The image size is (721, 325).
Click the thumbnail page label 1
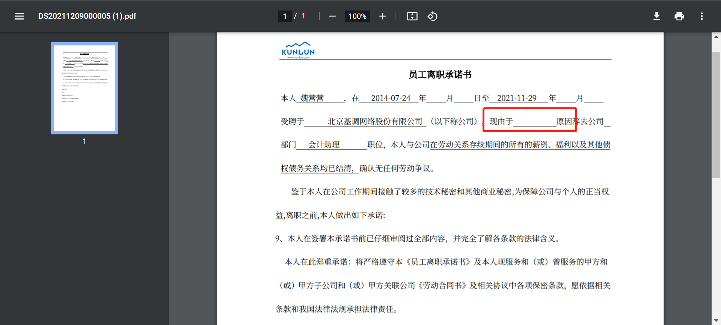click(x=84, y=141)
